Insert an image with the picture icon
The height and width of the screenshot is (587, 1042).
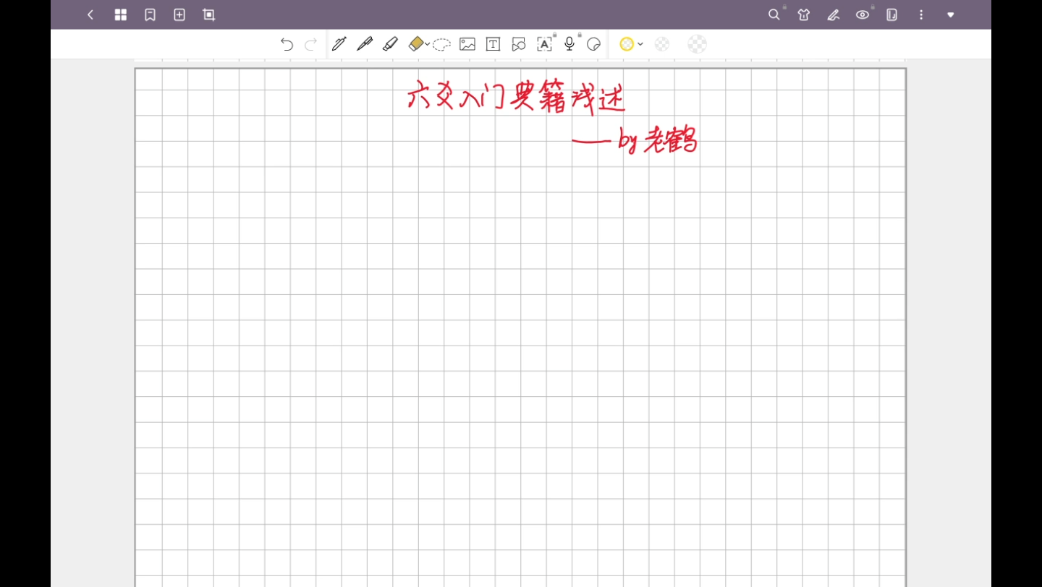tap(467, 44)
